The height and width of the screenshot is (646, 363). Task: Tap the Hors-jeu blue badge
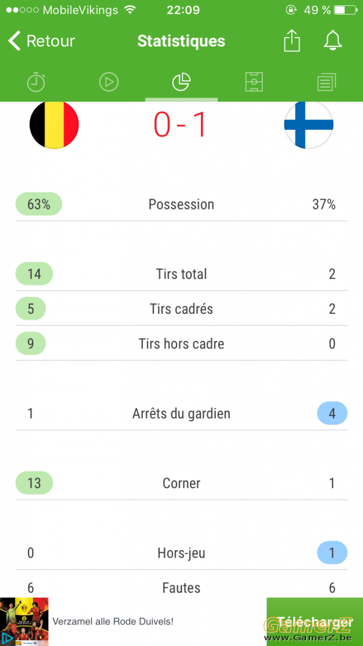coord(332,553)
